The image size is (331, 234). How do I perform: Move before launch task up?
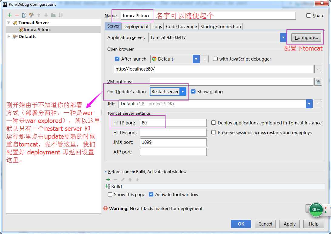coord(130,180)
